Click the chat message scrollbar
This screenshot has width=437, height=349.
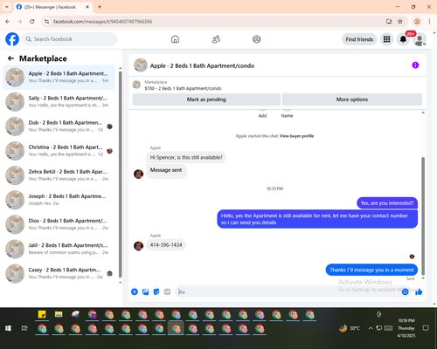[423, 216]
